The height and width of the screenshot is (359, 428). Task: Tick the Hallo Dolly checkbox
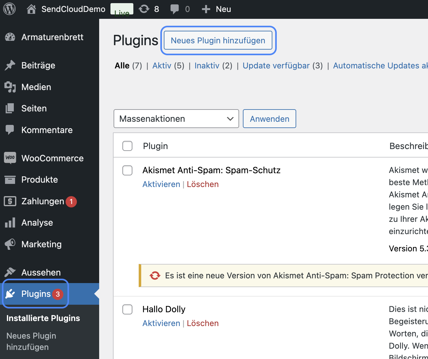coord(127,309)
